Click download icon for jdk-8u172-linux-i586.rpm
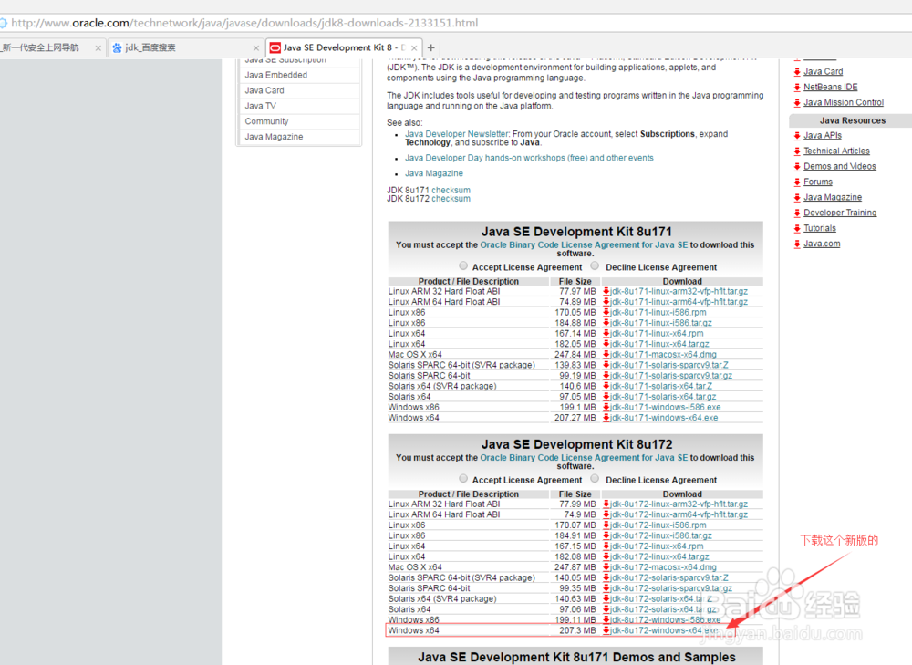Screen dimensions: 912x665 tap(606, 525)
